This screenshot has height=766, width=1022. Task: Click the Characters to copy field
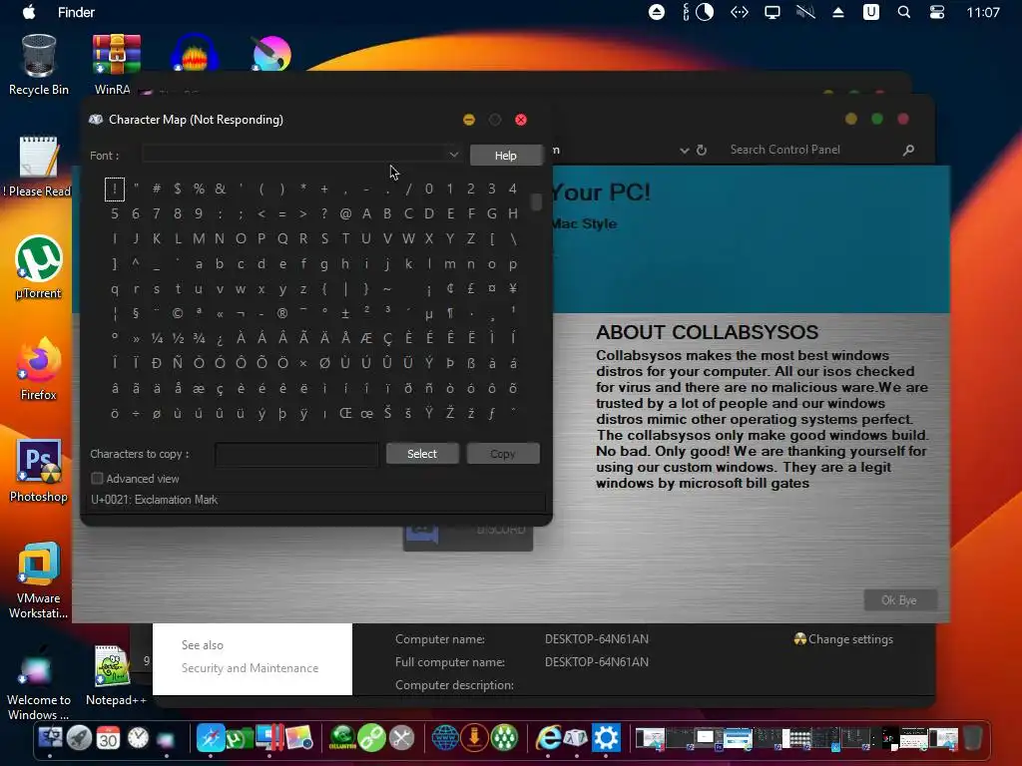click(296, 454)
